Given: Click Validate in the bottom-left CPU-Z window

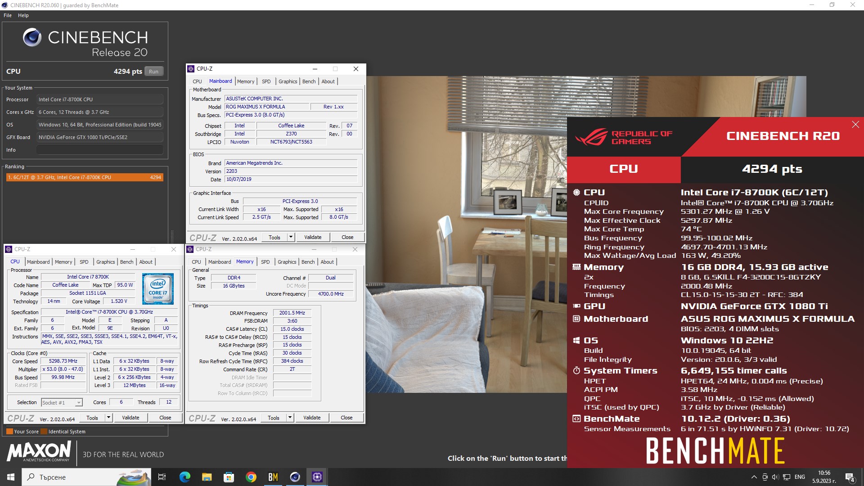Looking at the screenshot, I should pos(130,418).
